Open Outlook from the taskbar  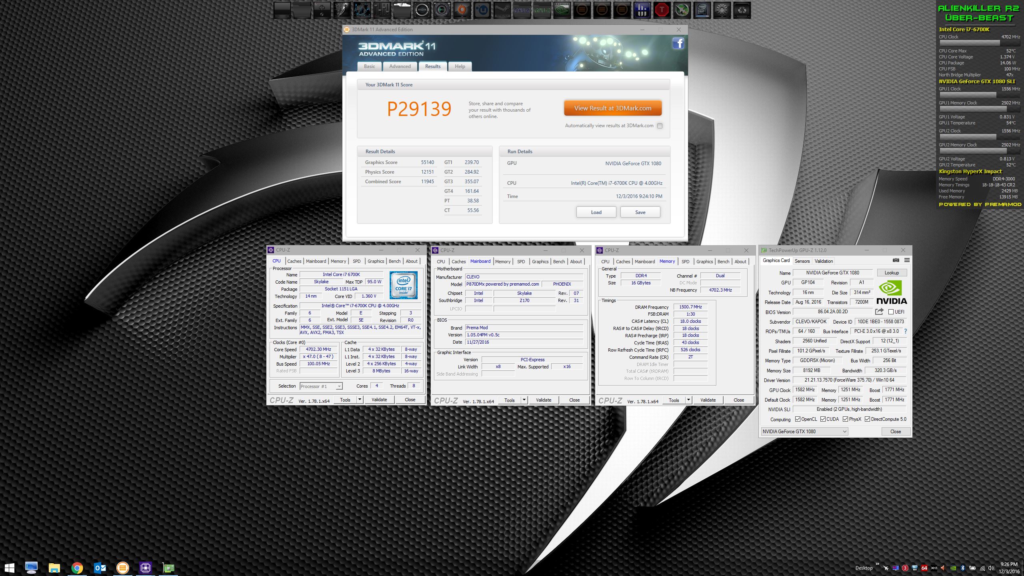click(x=100, y=568)
